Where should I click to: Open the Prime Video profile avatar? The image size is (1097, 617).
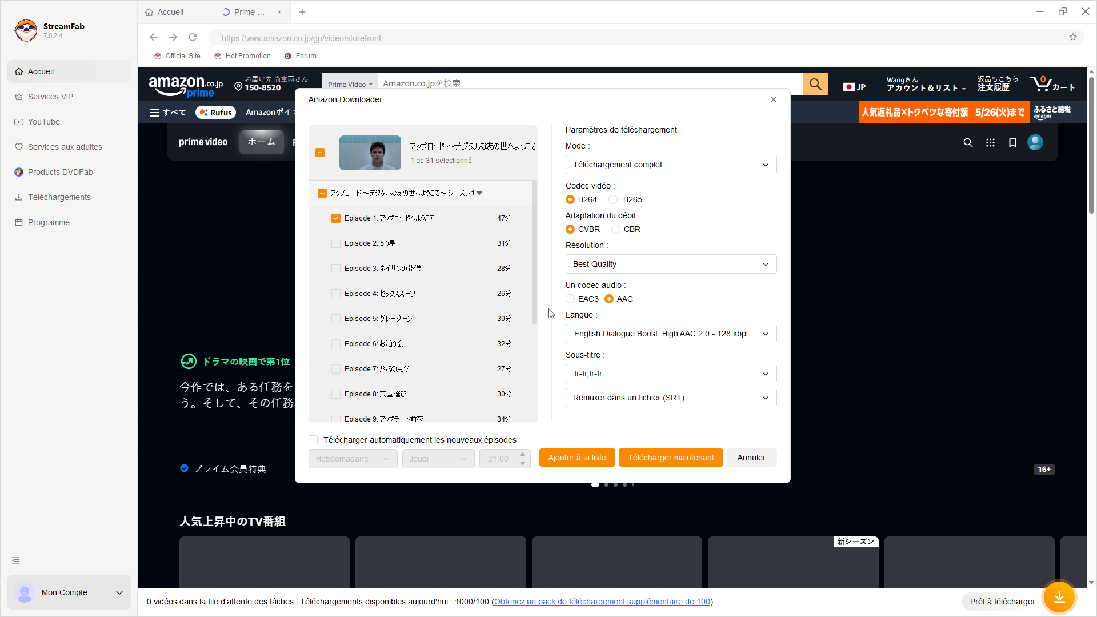coord(1035,142)
